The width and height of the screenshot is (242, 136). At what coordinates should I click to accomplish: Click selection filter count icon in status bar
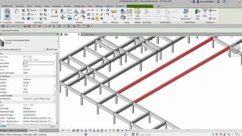tap(237, 134)
